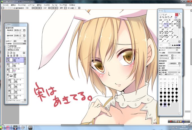Click the 通常 button in top toolbar

61,8
